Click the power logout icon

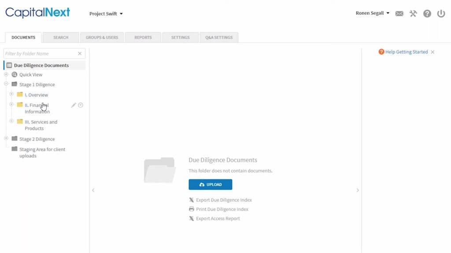(x=441, y=14)
